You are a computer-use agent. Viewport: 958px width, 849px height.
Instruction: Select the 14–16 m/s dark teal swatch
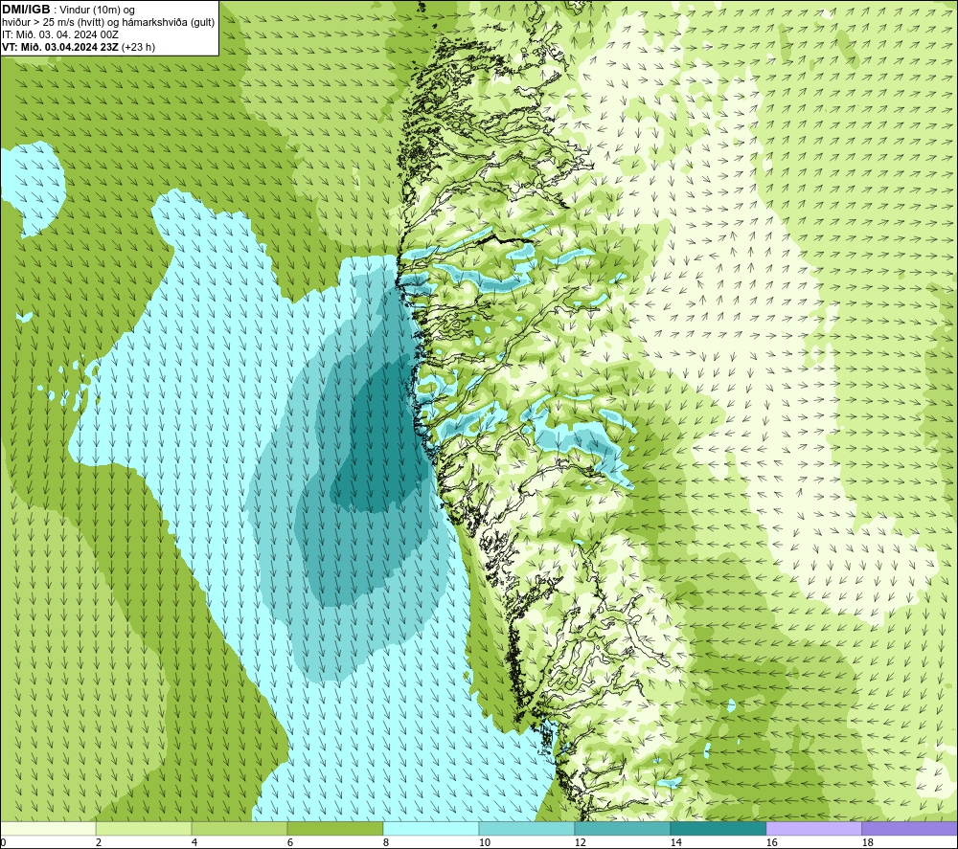pos(718,828)
